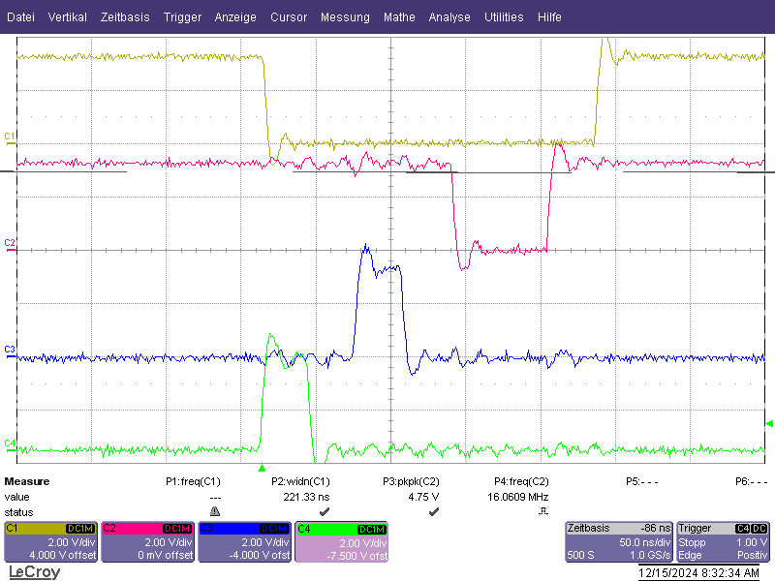Click the P2 status checkmark
Viewport: 775px width, 581px height.
click(x=325, y=511)
